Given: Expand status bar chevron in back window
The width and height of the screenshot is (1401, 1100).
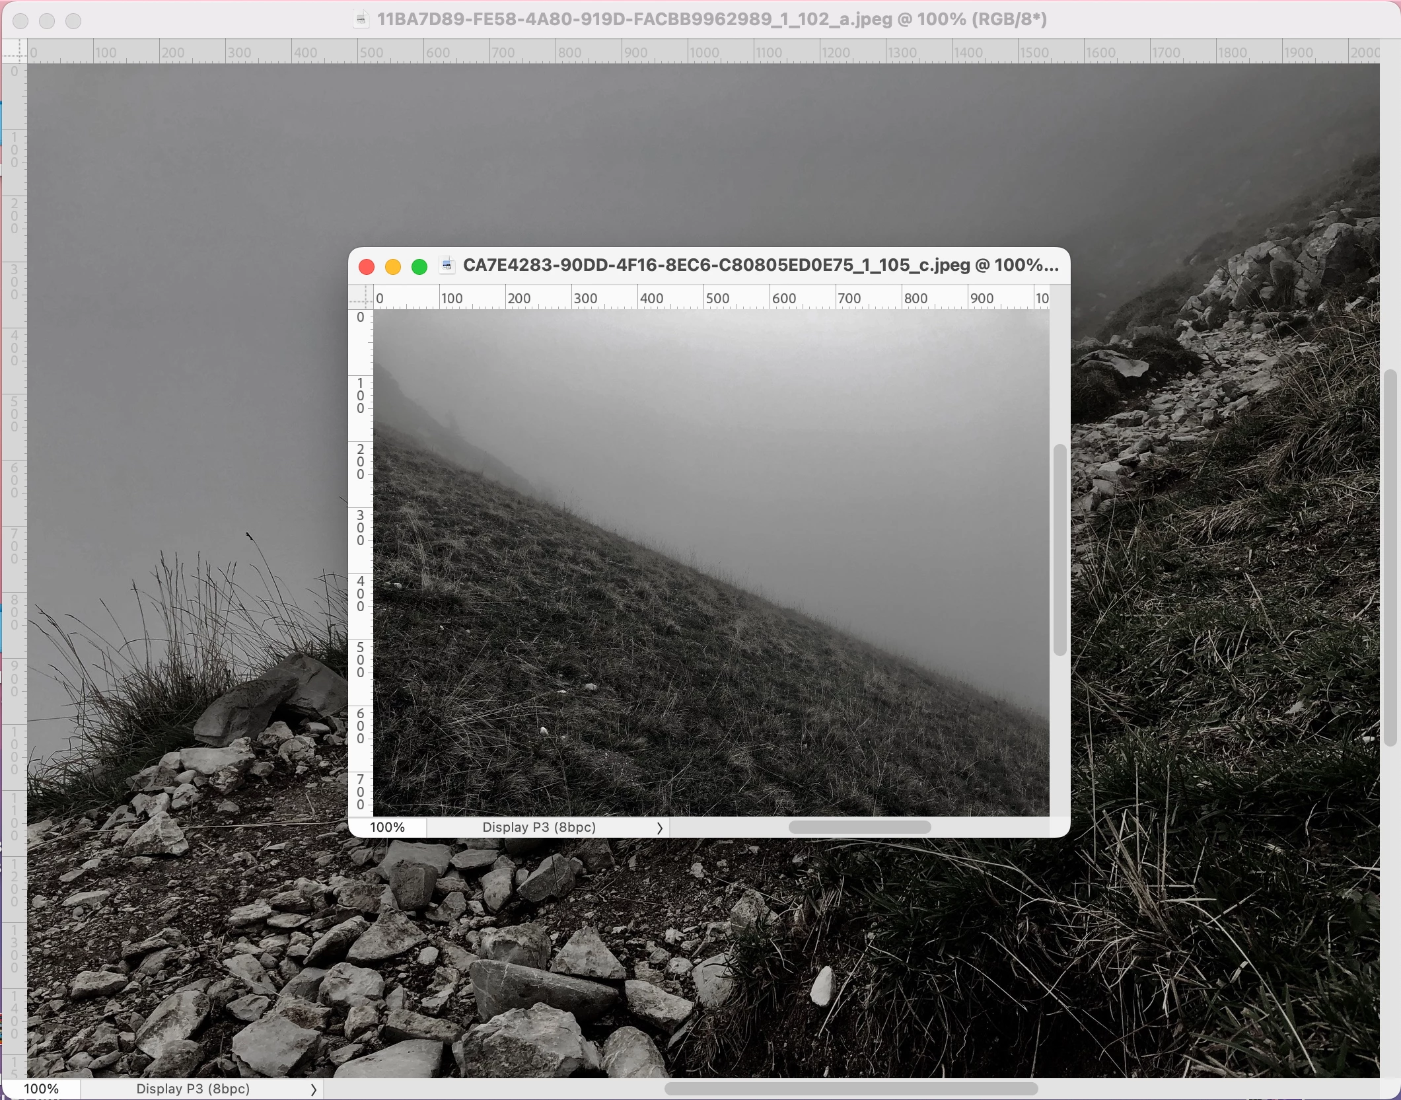Looking at the screenshot, I should click(x=314, y=1089).
